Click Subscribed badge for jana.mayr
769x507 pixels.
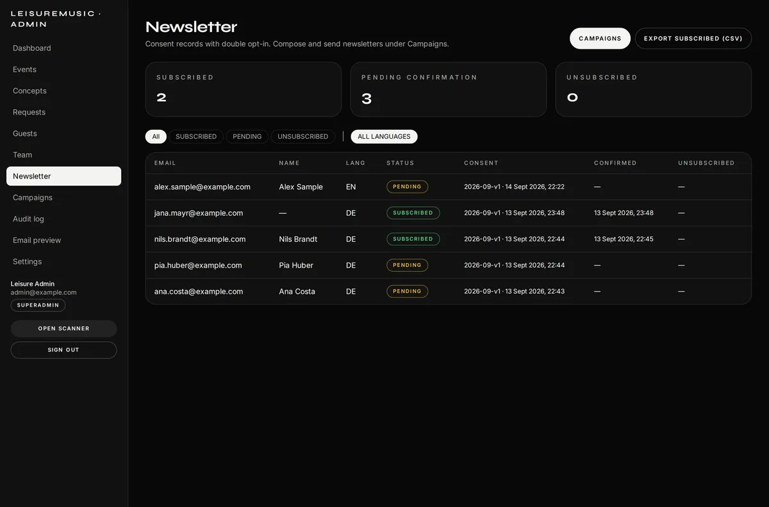point(413,213)
